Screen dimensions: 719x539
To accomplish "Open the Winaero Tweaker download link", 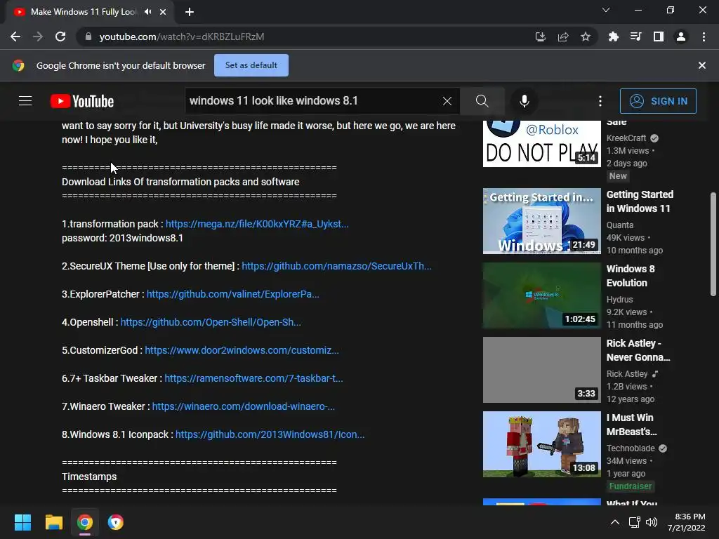I will tap(244, 406).
